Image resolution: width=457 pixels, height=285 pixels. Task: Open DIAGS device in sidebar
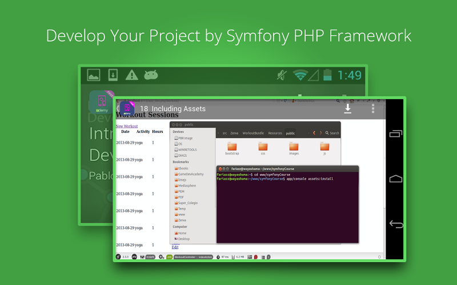181,156
